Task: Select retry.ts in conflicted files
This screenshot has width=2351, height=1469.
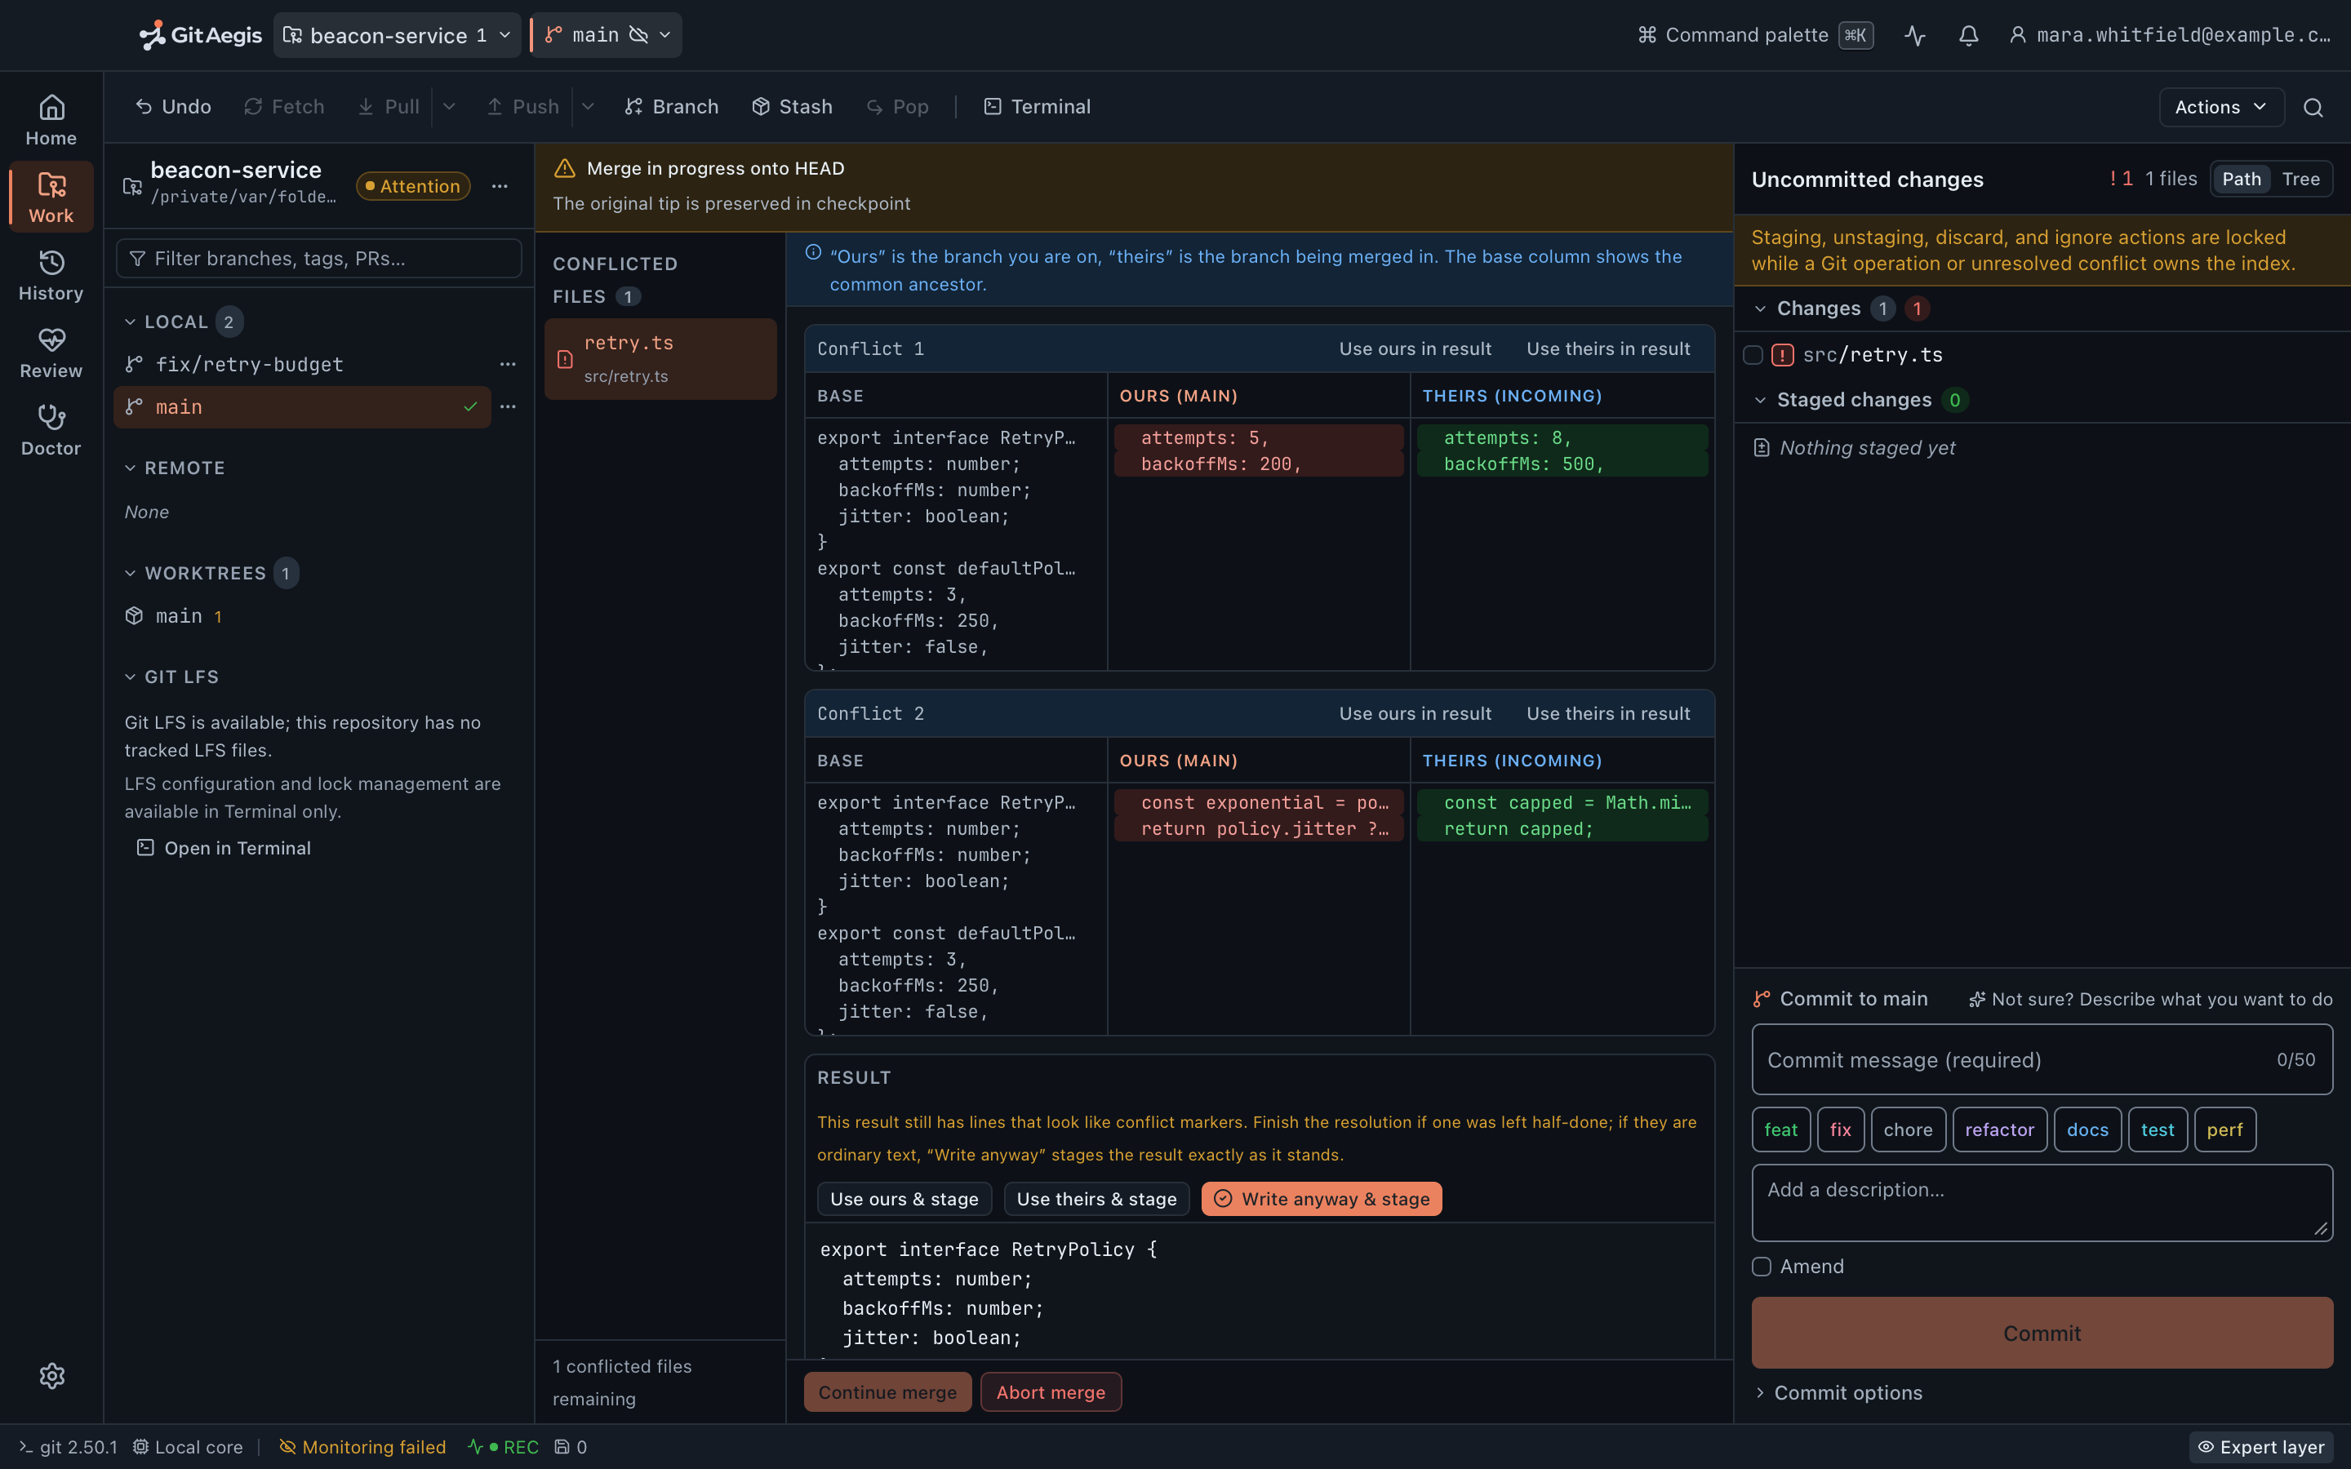Action: pyautogui.click(x=660, y=358)
